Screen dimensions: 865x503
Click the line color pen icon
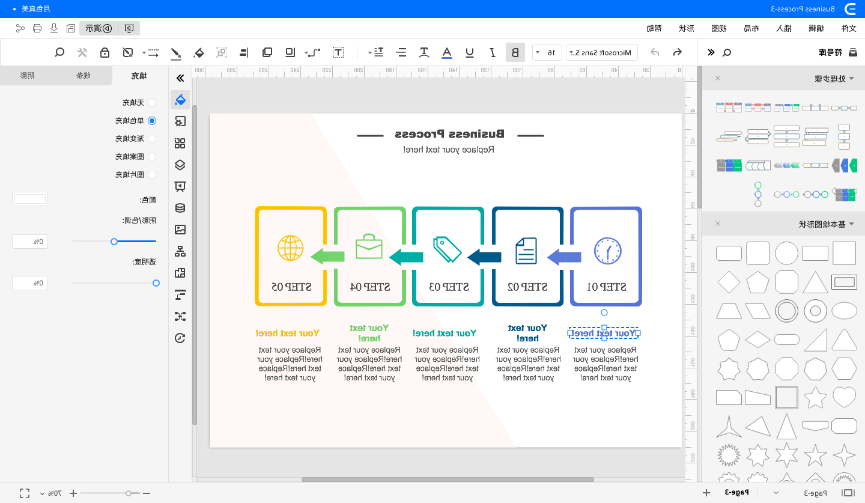(x=175, y=53)
